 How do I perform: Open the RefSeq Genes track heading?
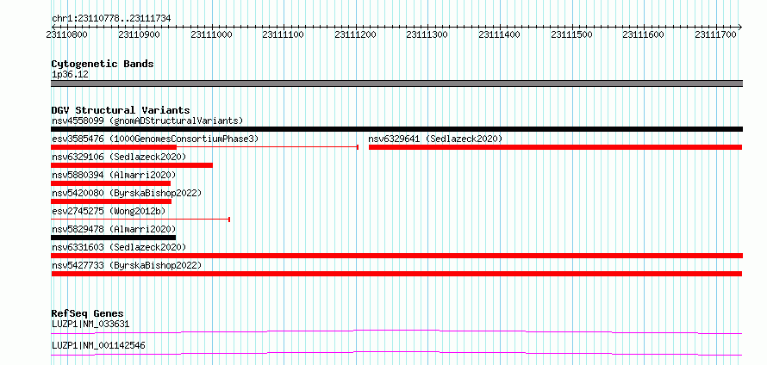pos(88,313)
